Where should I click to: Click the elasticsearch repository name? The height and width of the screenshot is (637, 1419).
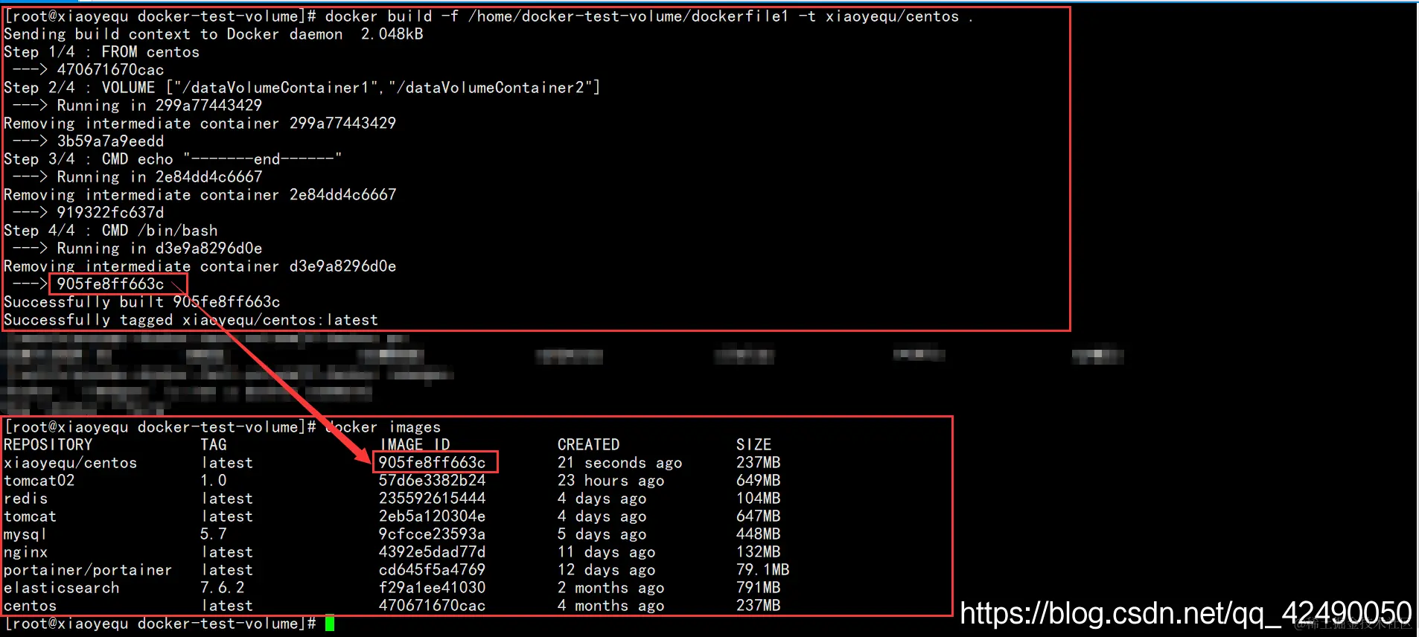[x=62, y=588]
